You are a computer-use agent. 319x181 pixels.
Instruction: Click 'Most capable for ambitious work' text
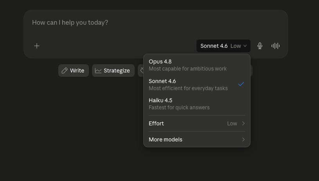187,69
